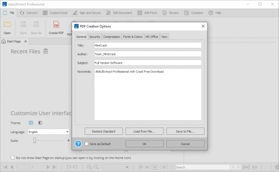Click OK in PDF Creation Options
The width and height of the screenshot is (279, 172).
tap(145, 144)
